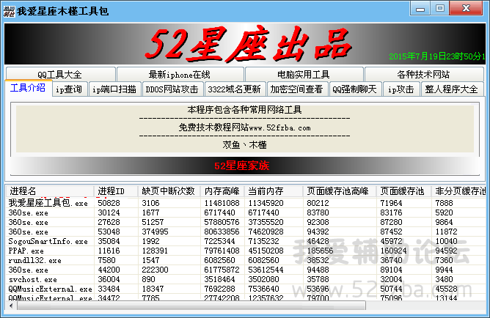Sort by 缺页中断次数 column header
The width and height of the screenshot is (490, 318).
pos(169,191)
